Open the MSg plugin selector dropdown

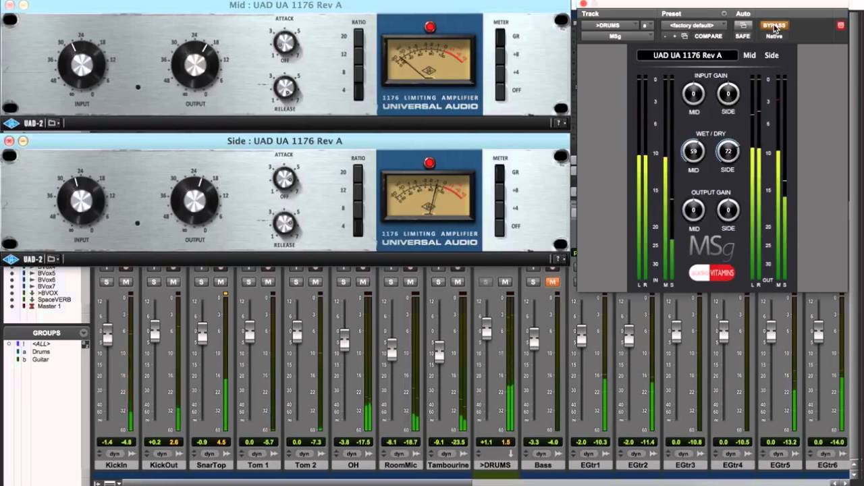point(617,36)
